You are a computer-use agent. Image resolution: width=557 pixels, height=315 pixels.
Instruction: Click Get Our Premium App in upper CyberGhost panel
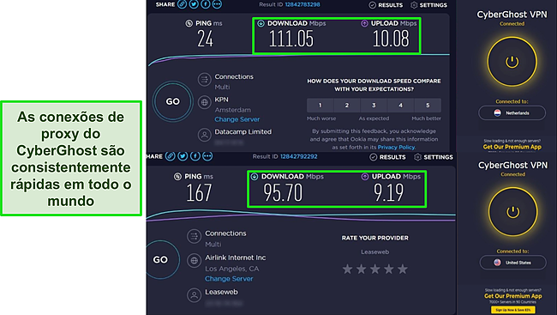tap(512, 147)
